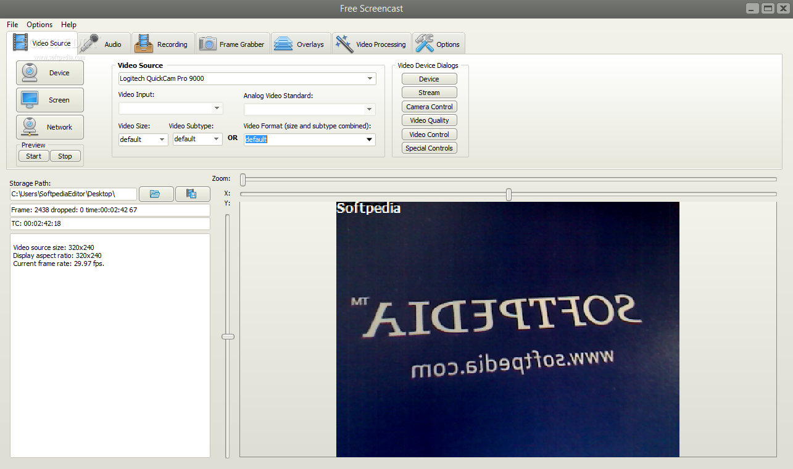Open the Camera Control dialog
The image size is (793, 469).
430,107
